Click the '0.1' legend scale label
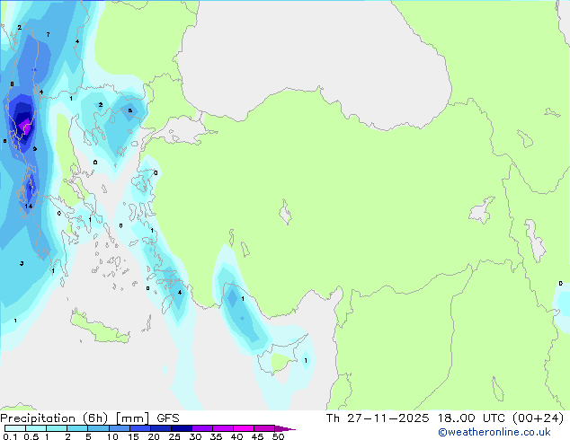 coord(10,436)
